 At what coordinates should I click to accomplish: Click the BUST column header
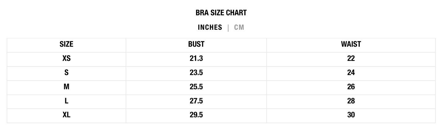196,44
